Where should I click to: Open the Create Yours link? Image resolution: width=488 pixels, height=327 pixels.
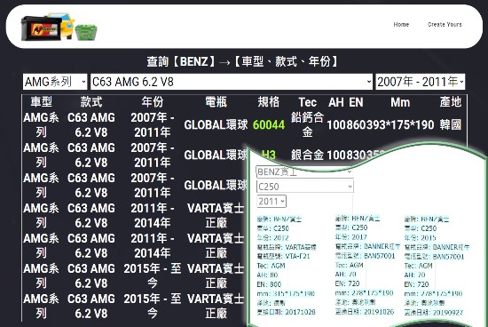tap(445, 24)
